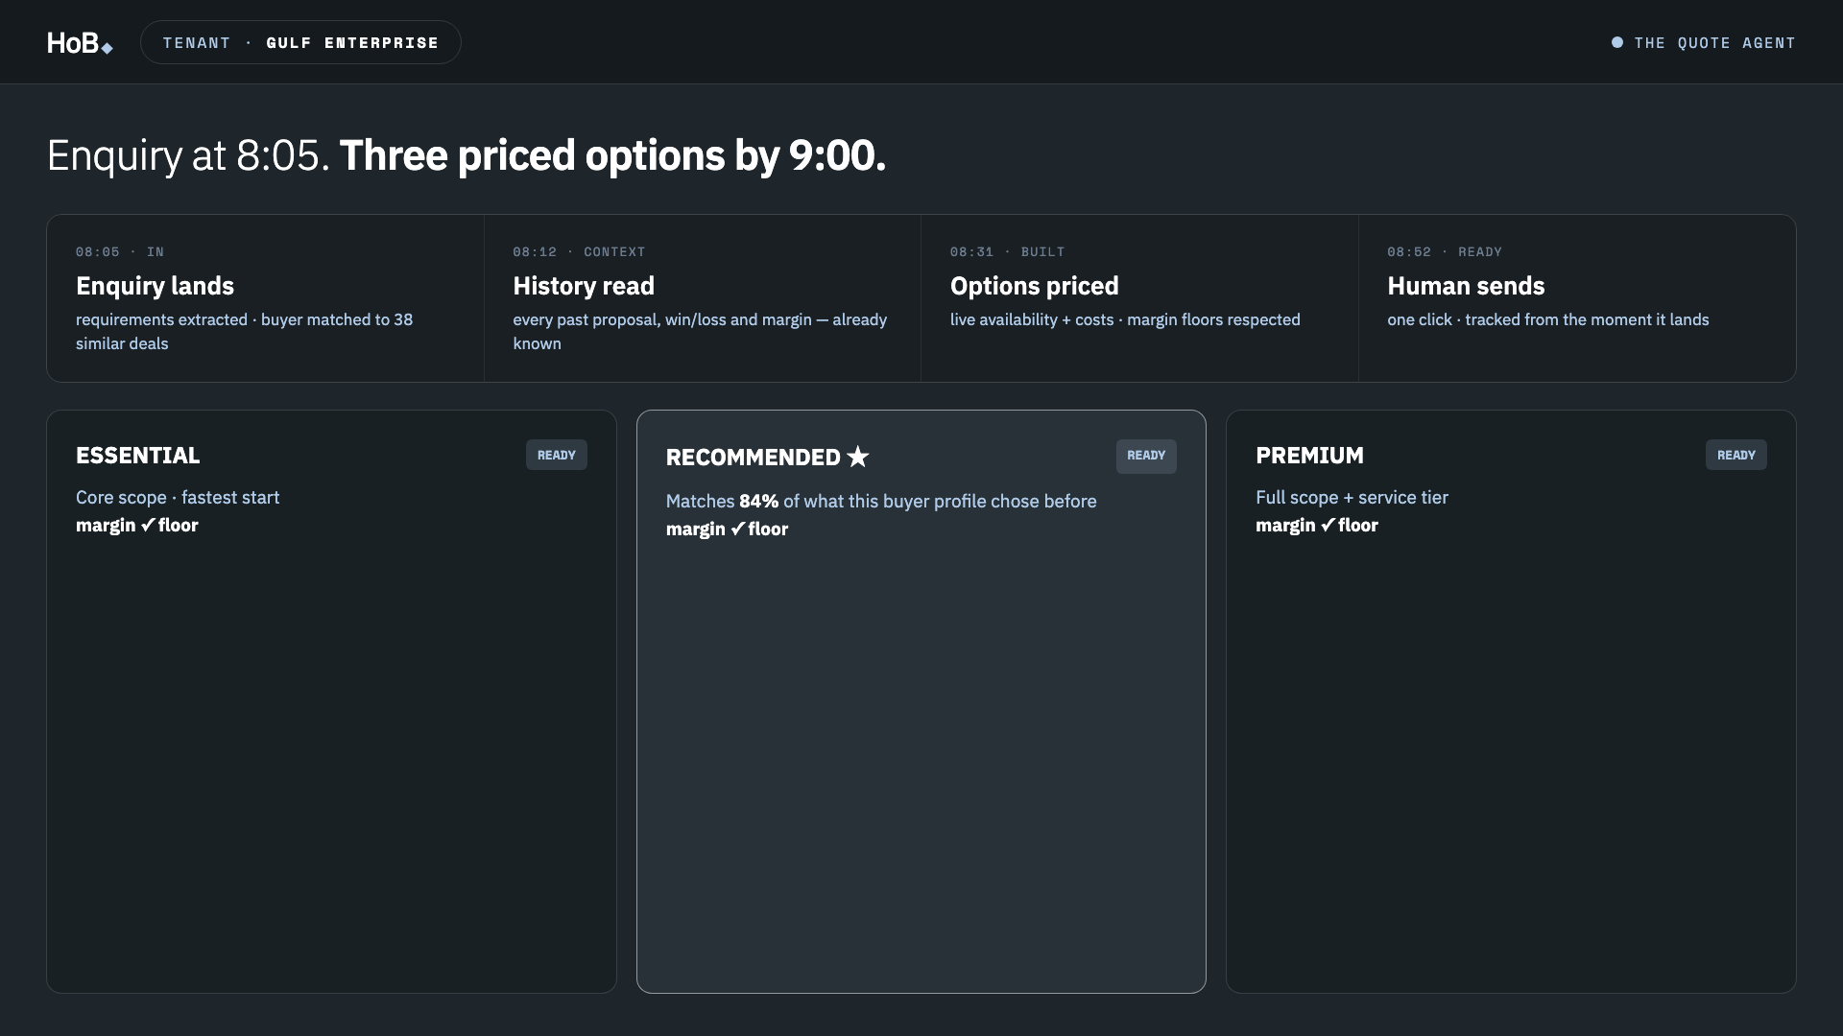
Task: Click the READY badge on Premium card
Action: point(1735,455)
